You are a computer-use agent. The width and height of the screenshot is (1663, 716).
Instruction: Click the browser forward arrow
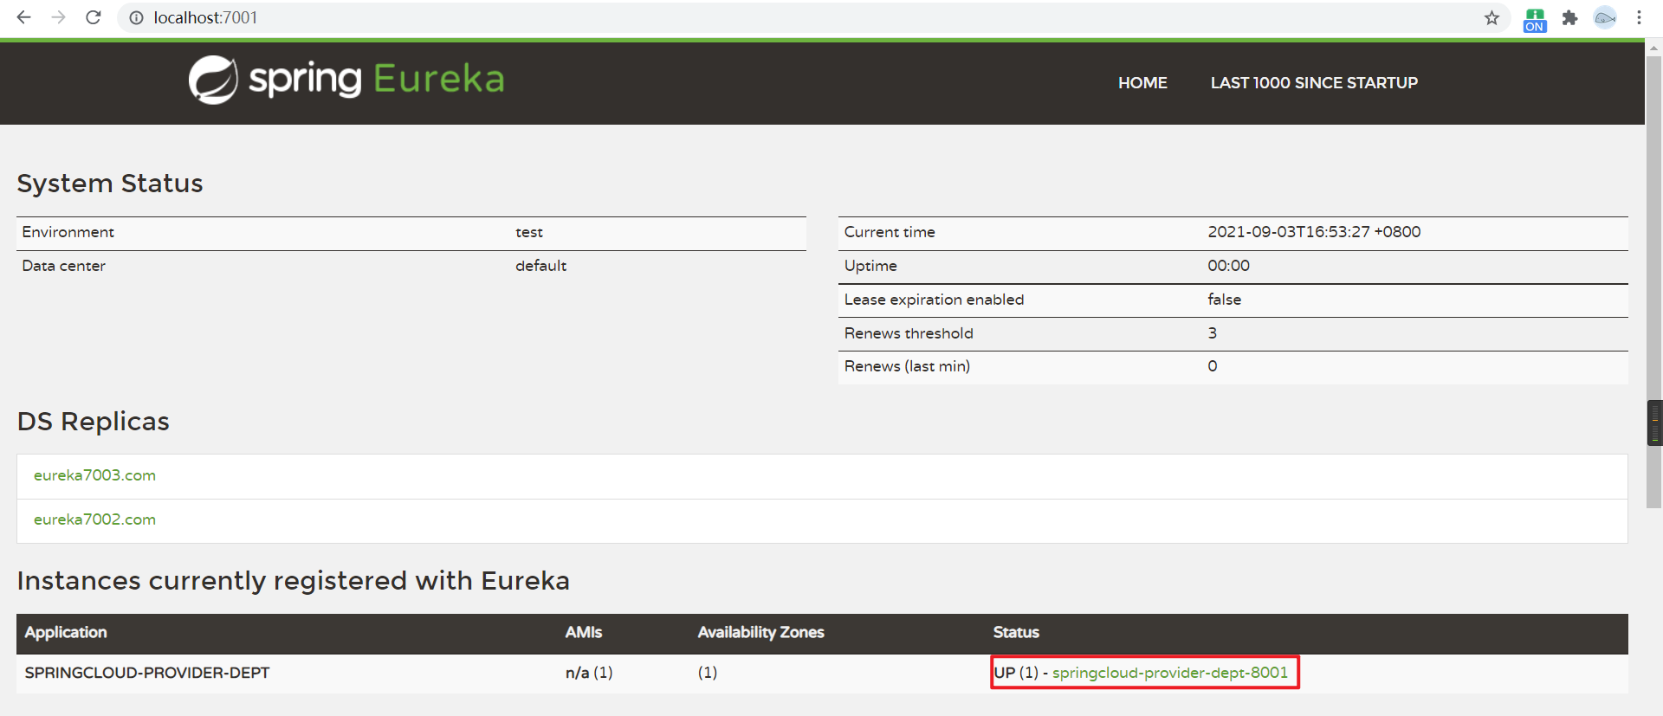pyautogui.click(x=58, y=17)
